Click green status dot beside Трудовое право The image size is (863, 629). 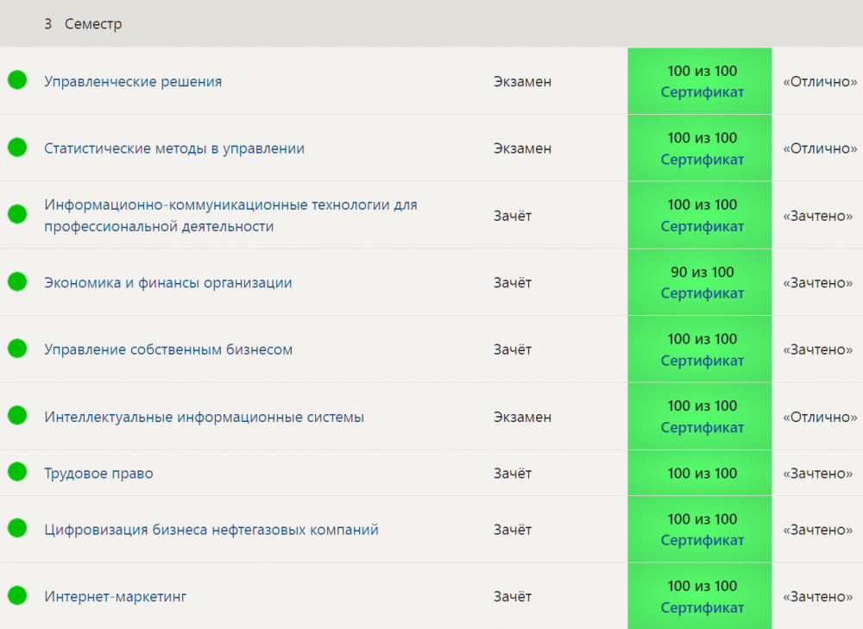(x=17, y=472)
